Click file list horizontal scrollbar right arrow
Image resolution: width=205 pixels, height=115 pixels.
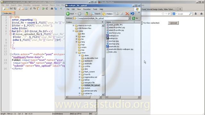(139, 97)
